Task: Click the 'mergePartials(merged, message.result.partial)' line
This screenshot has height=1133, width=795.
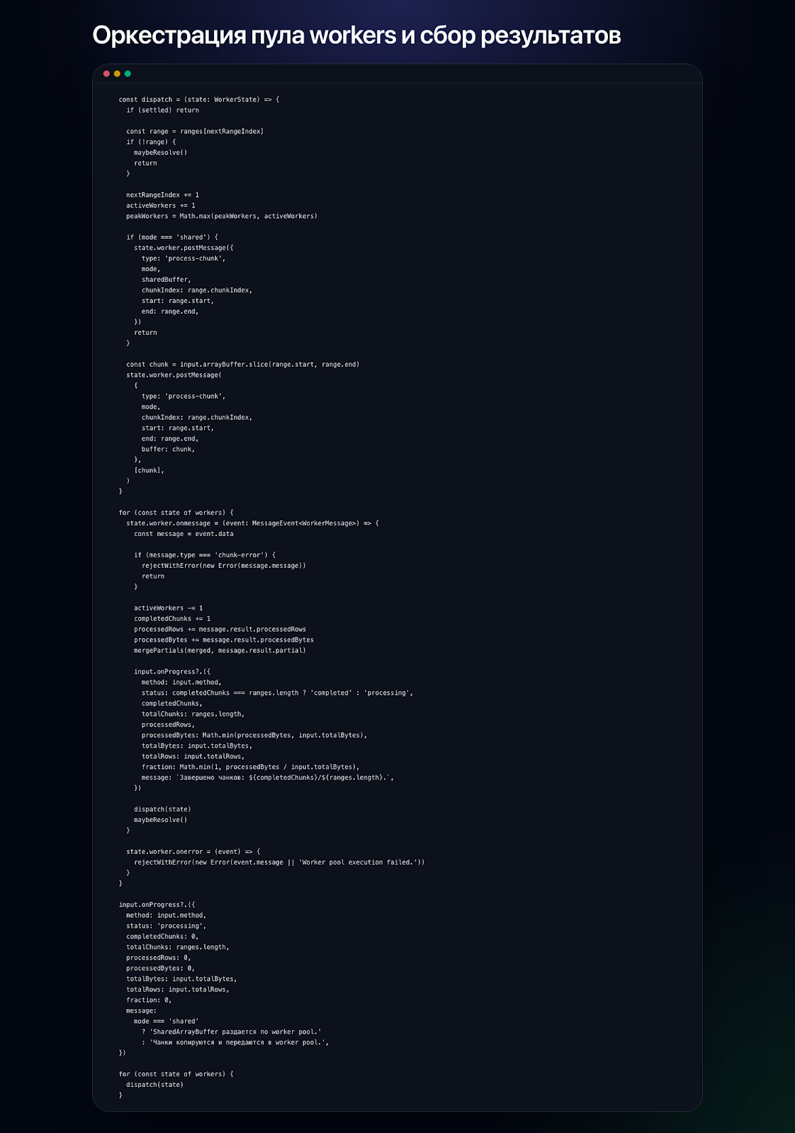Action: coord(220,651)
